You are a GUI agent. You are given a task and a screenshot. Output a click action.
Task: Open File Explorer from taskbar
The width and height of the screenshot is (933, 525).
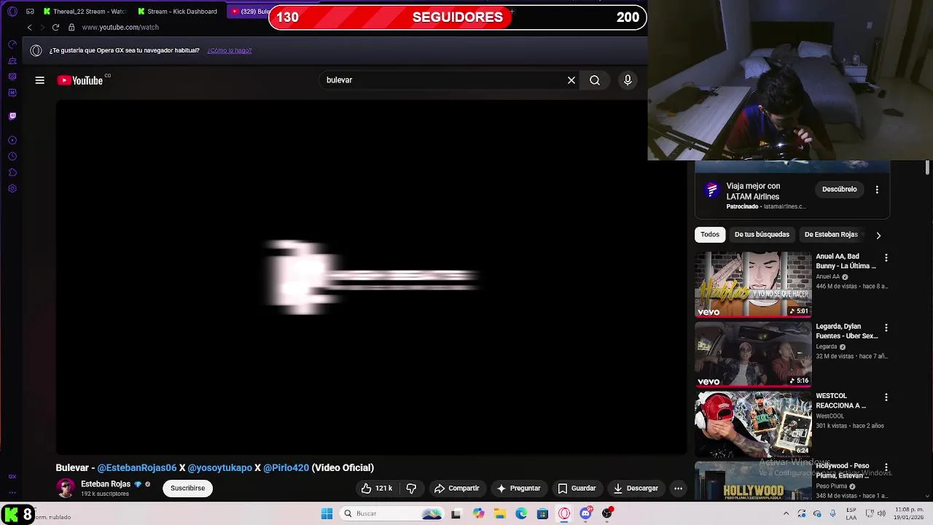point(500,513)
